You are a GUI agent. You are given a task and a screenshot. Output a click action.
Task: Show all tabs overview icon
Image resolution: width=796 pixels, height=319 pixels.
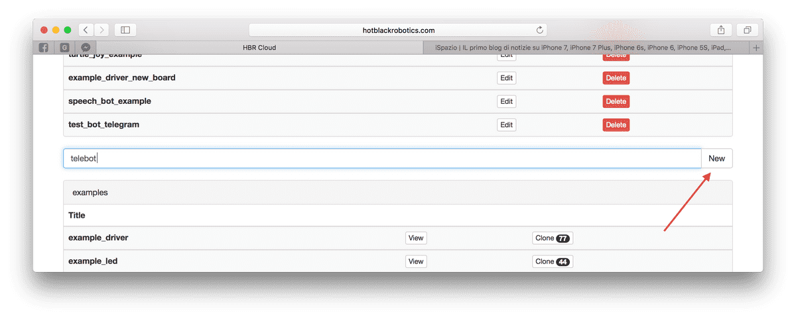point(747,30)
